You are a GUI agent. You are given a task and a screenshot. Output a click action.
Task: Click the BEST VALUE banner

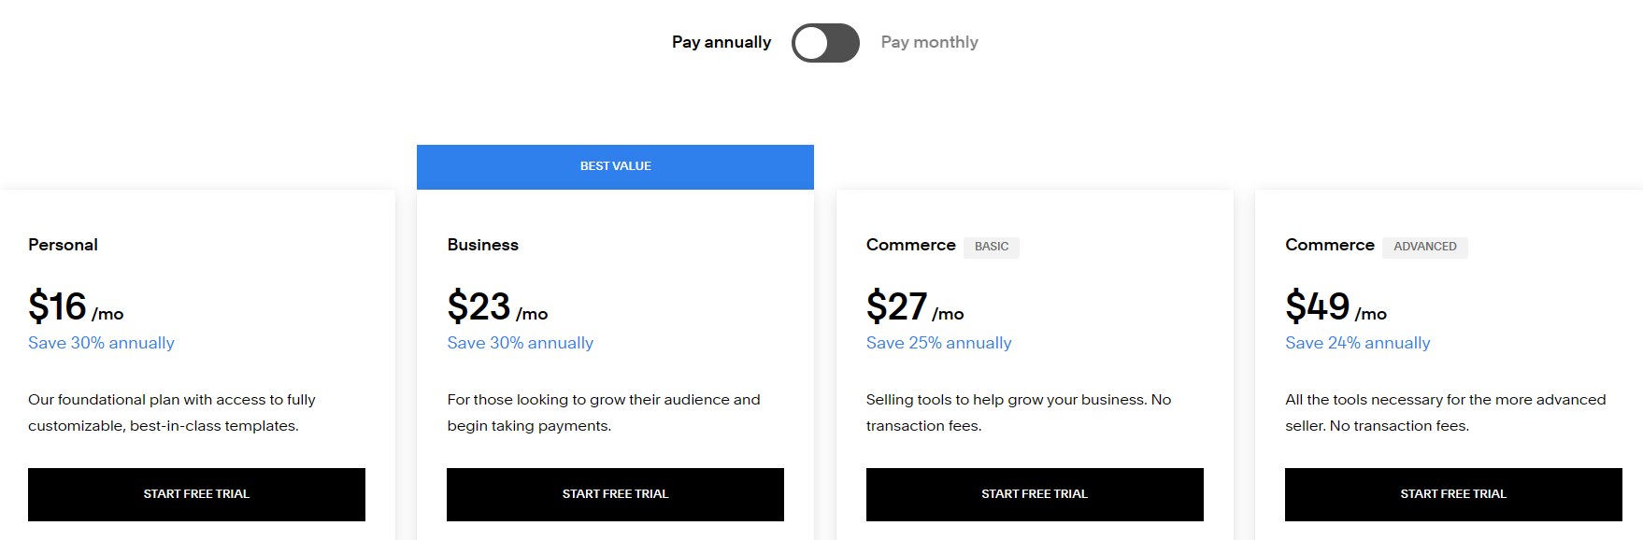point(615,166)
